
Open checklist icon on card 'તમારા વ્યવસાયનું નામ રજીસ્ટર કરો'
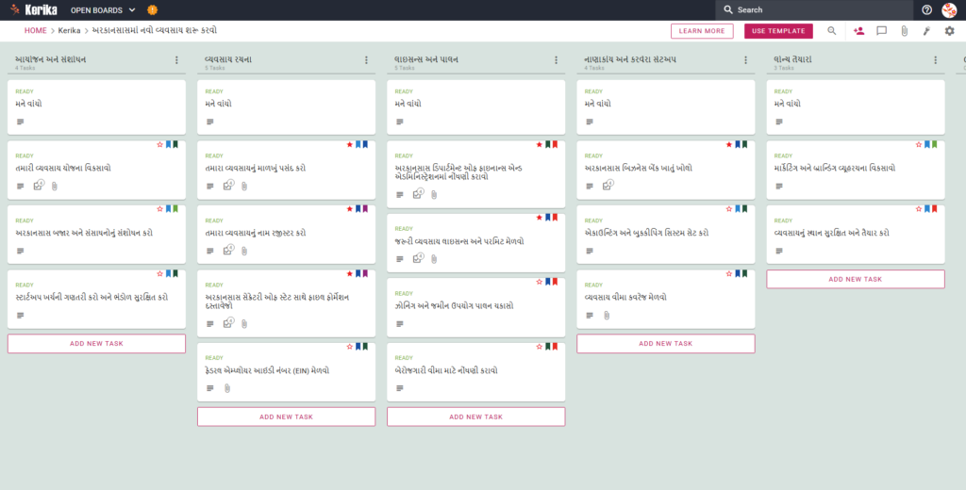tap(228, 250)
